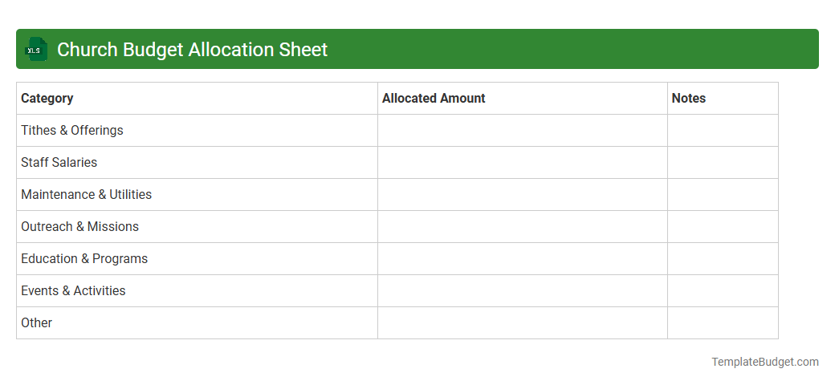Click Allocated Amount cell for Staff Salaries
Screen dimensions: 835x385
coord(523,163)
